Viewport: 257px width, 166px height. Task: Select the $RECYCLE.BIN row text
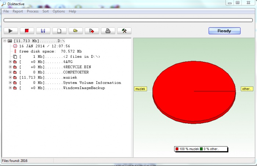tap(55, 67)
